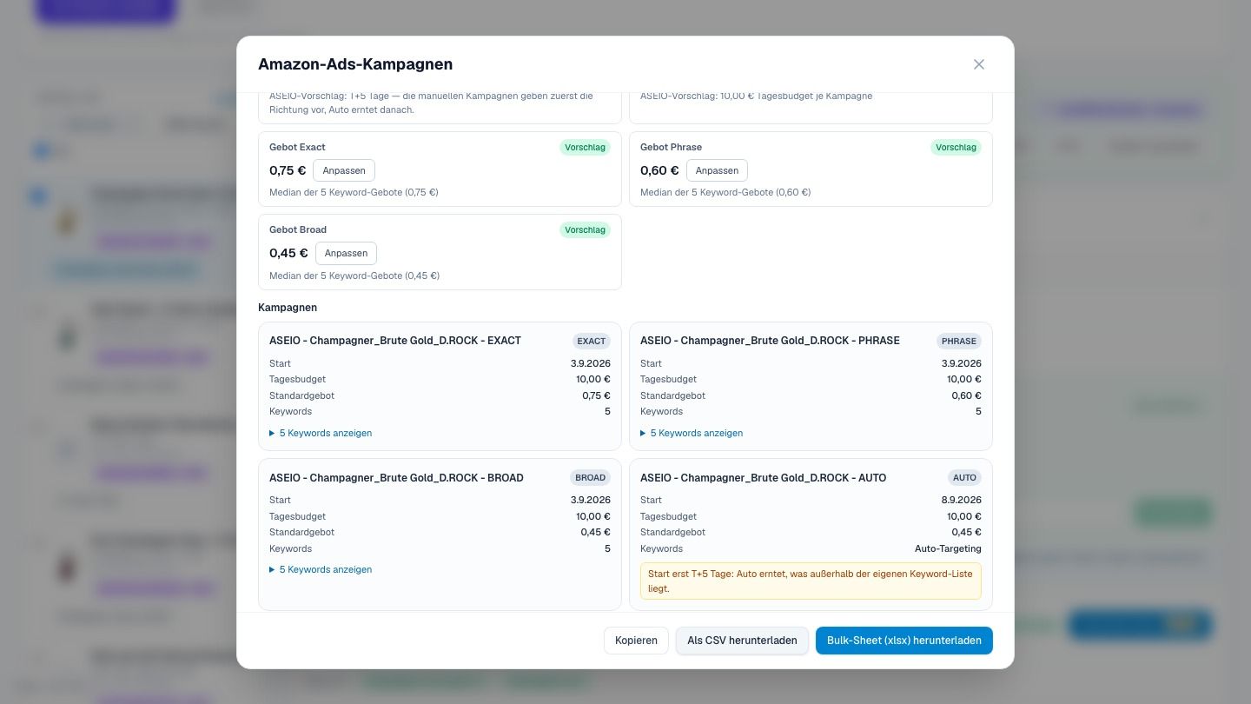Click the Standardgebot value 0,60 € in PHRASE campaign
The image size is (1251, 704).
point(966,395)
